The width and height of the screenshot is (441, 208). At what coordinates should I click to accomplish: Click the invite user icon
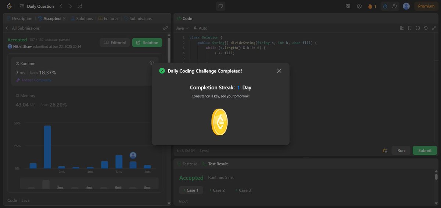[x=395, y=6]
